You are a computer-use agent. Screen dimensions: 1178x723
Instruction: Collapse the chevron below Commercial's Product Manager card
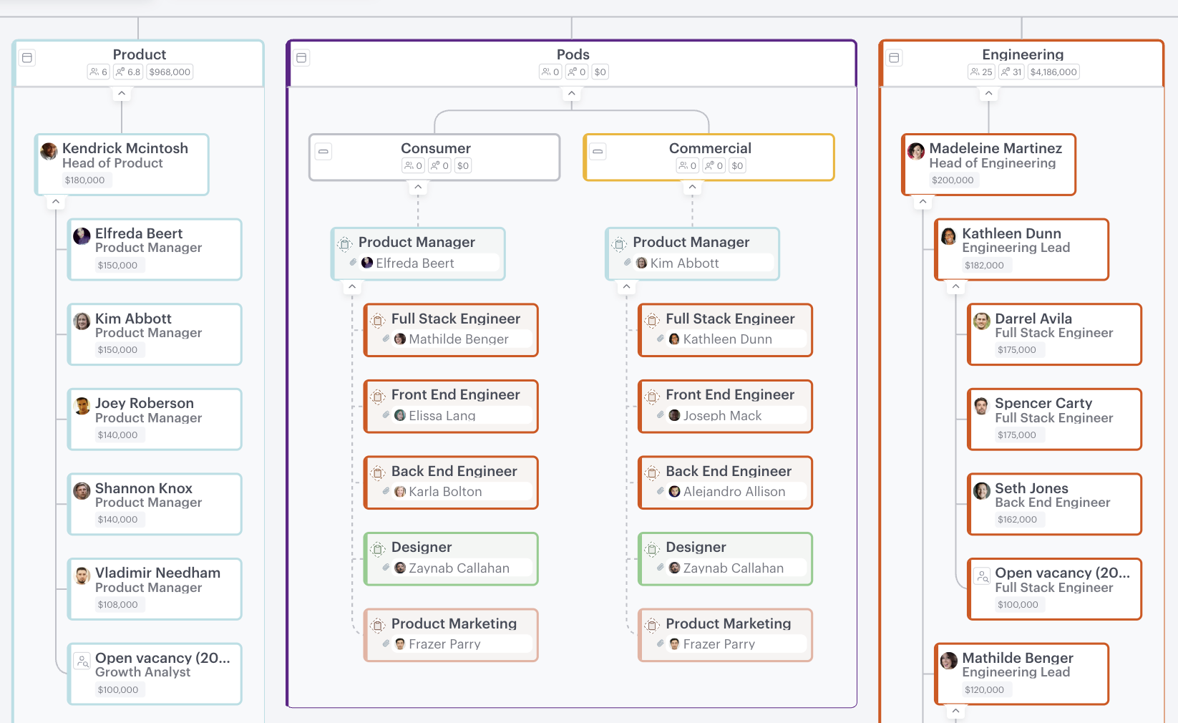[626, 286]
